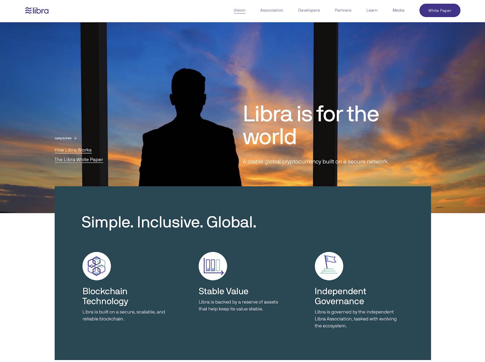Open the Learn navigation item
This screenshot has height=362, width=485.
click(372, 10)
